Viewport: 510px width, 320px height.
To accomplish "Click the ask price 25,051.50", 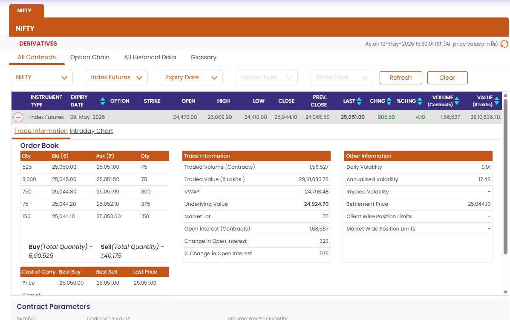I will coord(108,179).
